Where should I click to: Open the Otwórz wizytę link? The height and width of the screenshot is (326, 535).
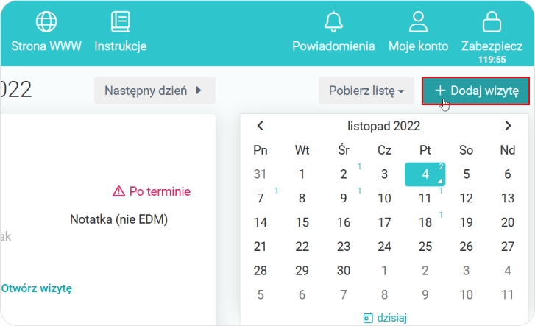coord(37,288)
